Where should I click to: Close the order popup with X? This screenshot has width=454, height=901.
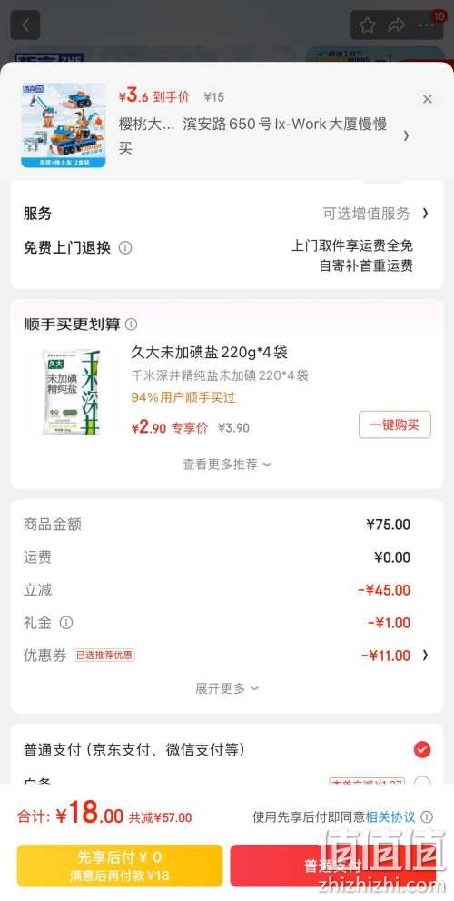(428, 99)
